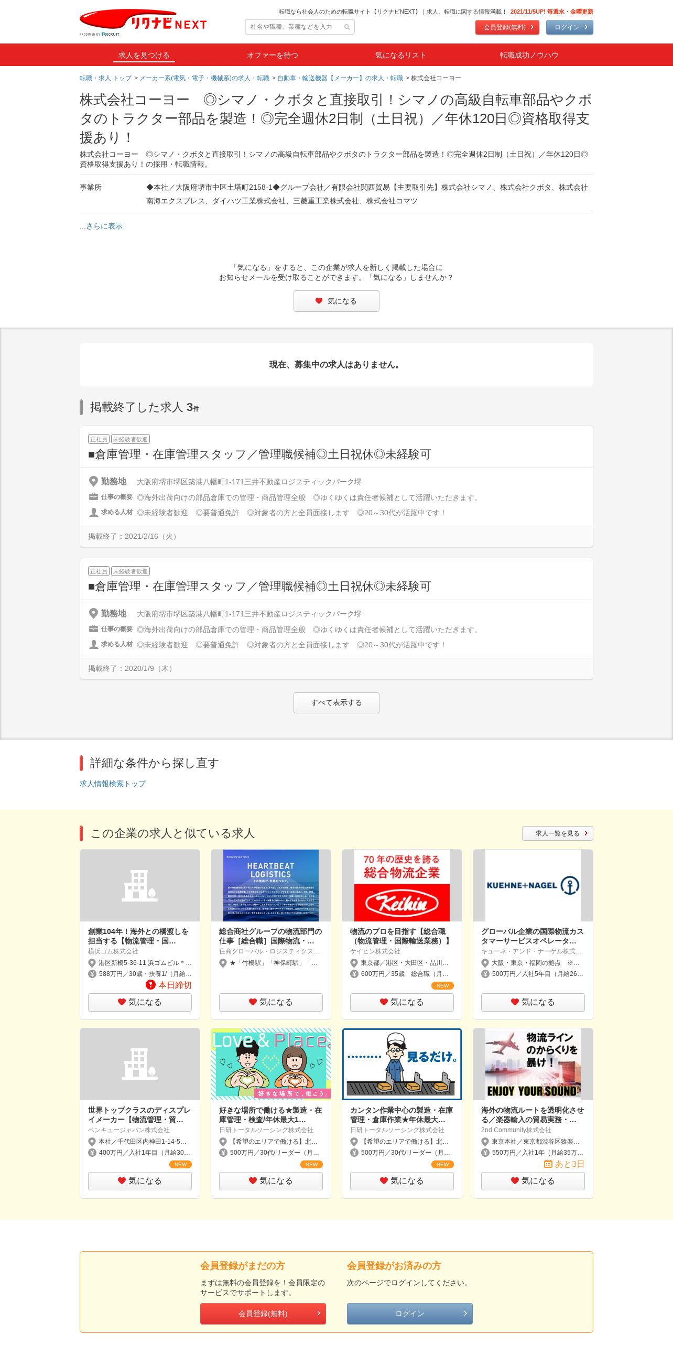
Task: Open the 気になるリスト nav tab
Action: pyautogui.click(x=400, y=55)
